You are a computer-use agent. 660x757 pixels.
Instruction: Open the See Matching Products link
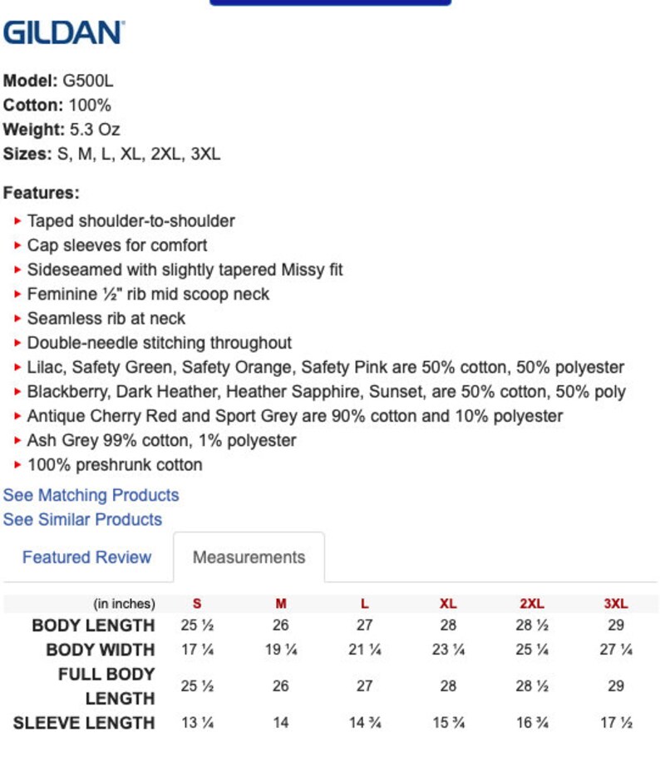tap(91, 495)
